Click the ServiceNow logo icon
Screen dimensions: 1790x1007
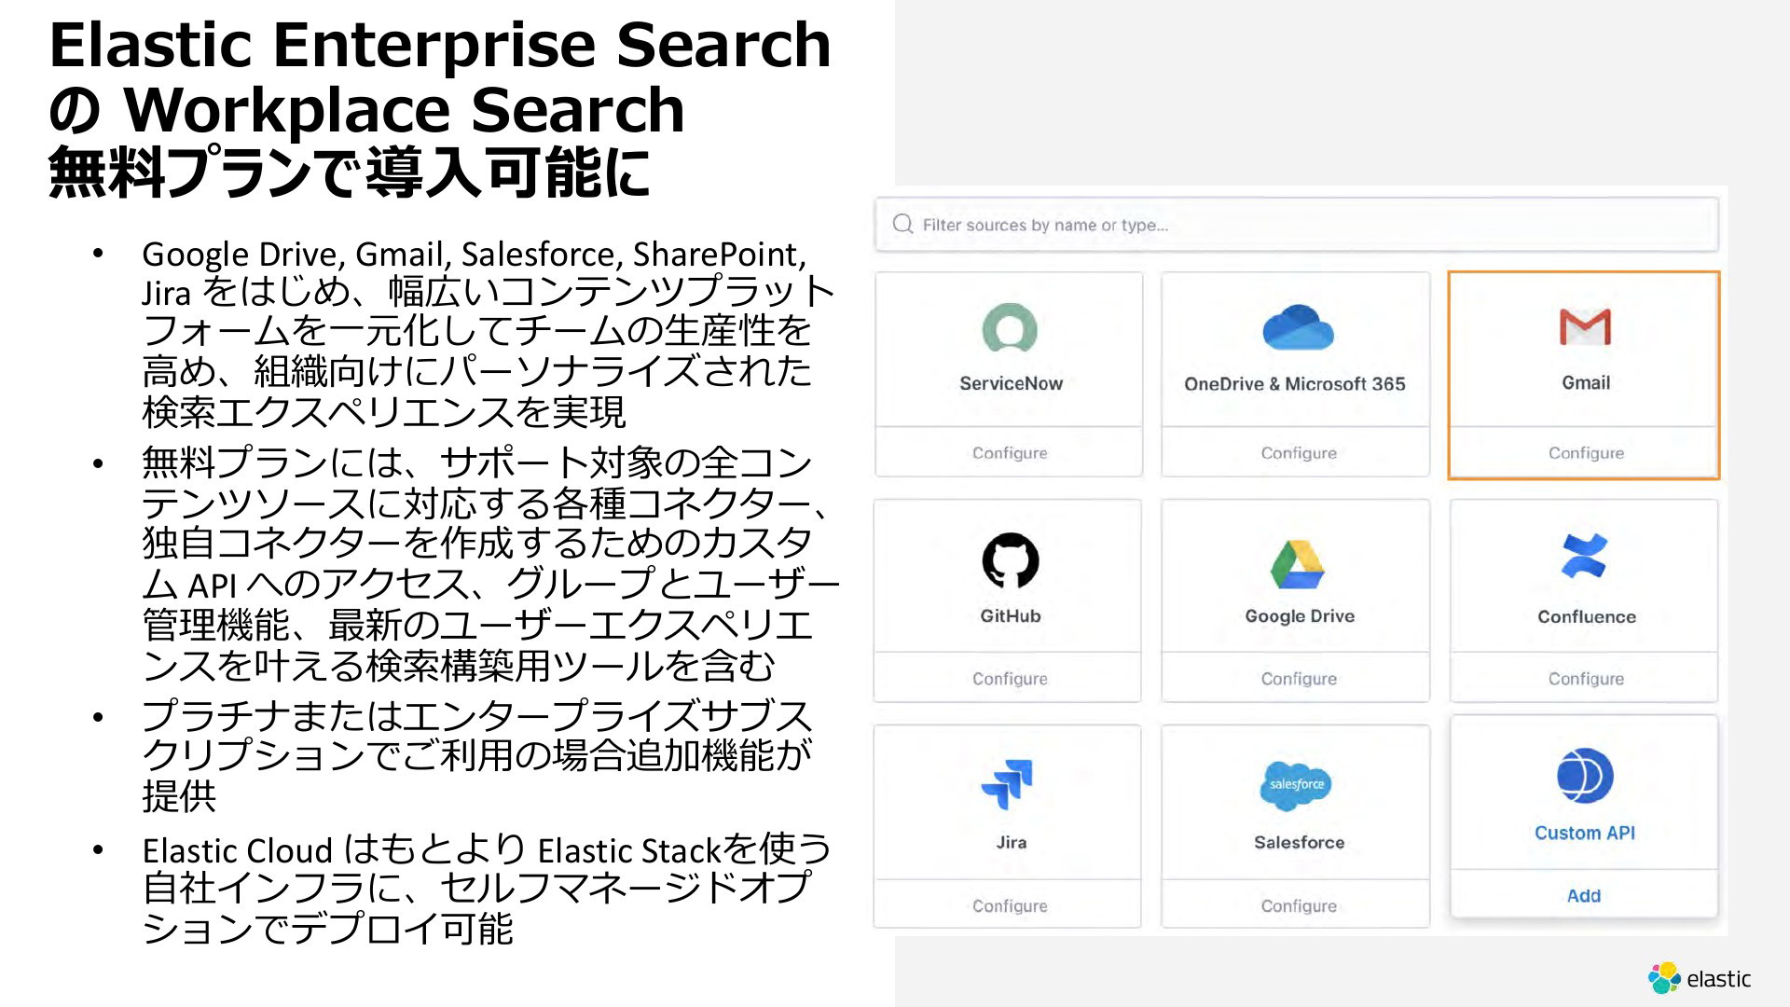[x=1010, y=328]
